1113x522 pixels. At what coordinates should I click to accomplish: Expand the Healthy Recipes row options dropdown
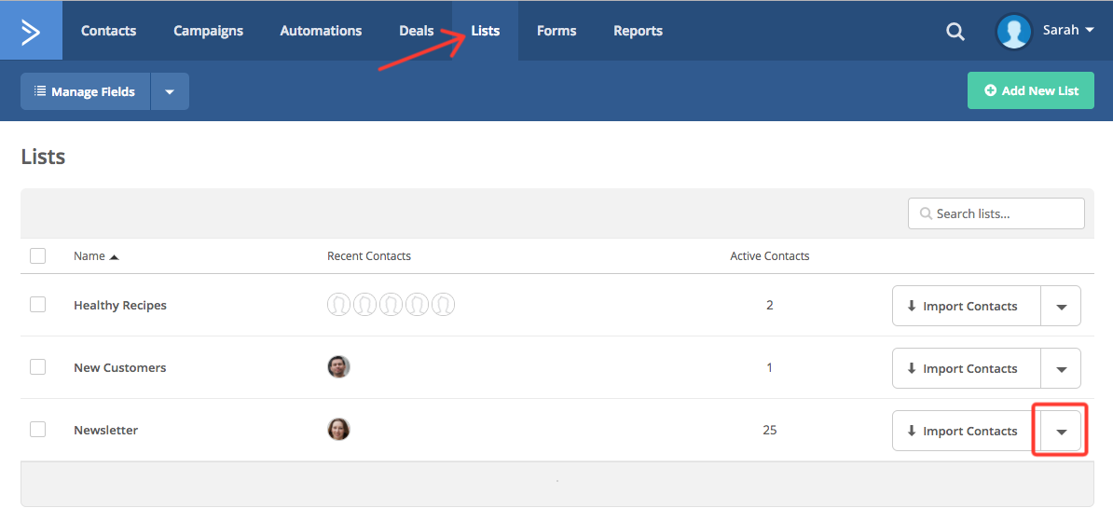tap(1061, 307)
